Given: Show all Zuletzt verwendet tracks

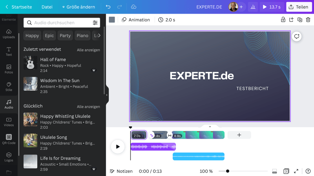Looking at the screenshot, I should pos(88,50).
